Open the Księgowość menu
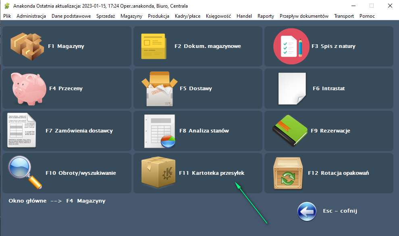399x236 pixels. [x=218, y=16]
